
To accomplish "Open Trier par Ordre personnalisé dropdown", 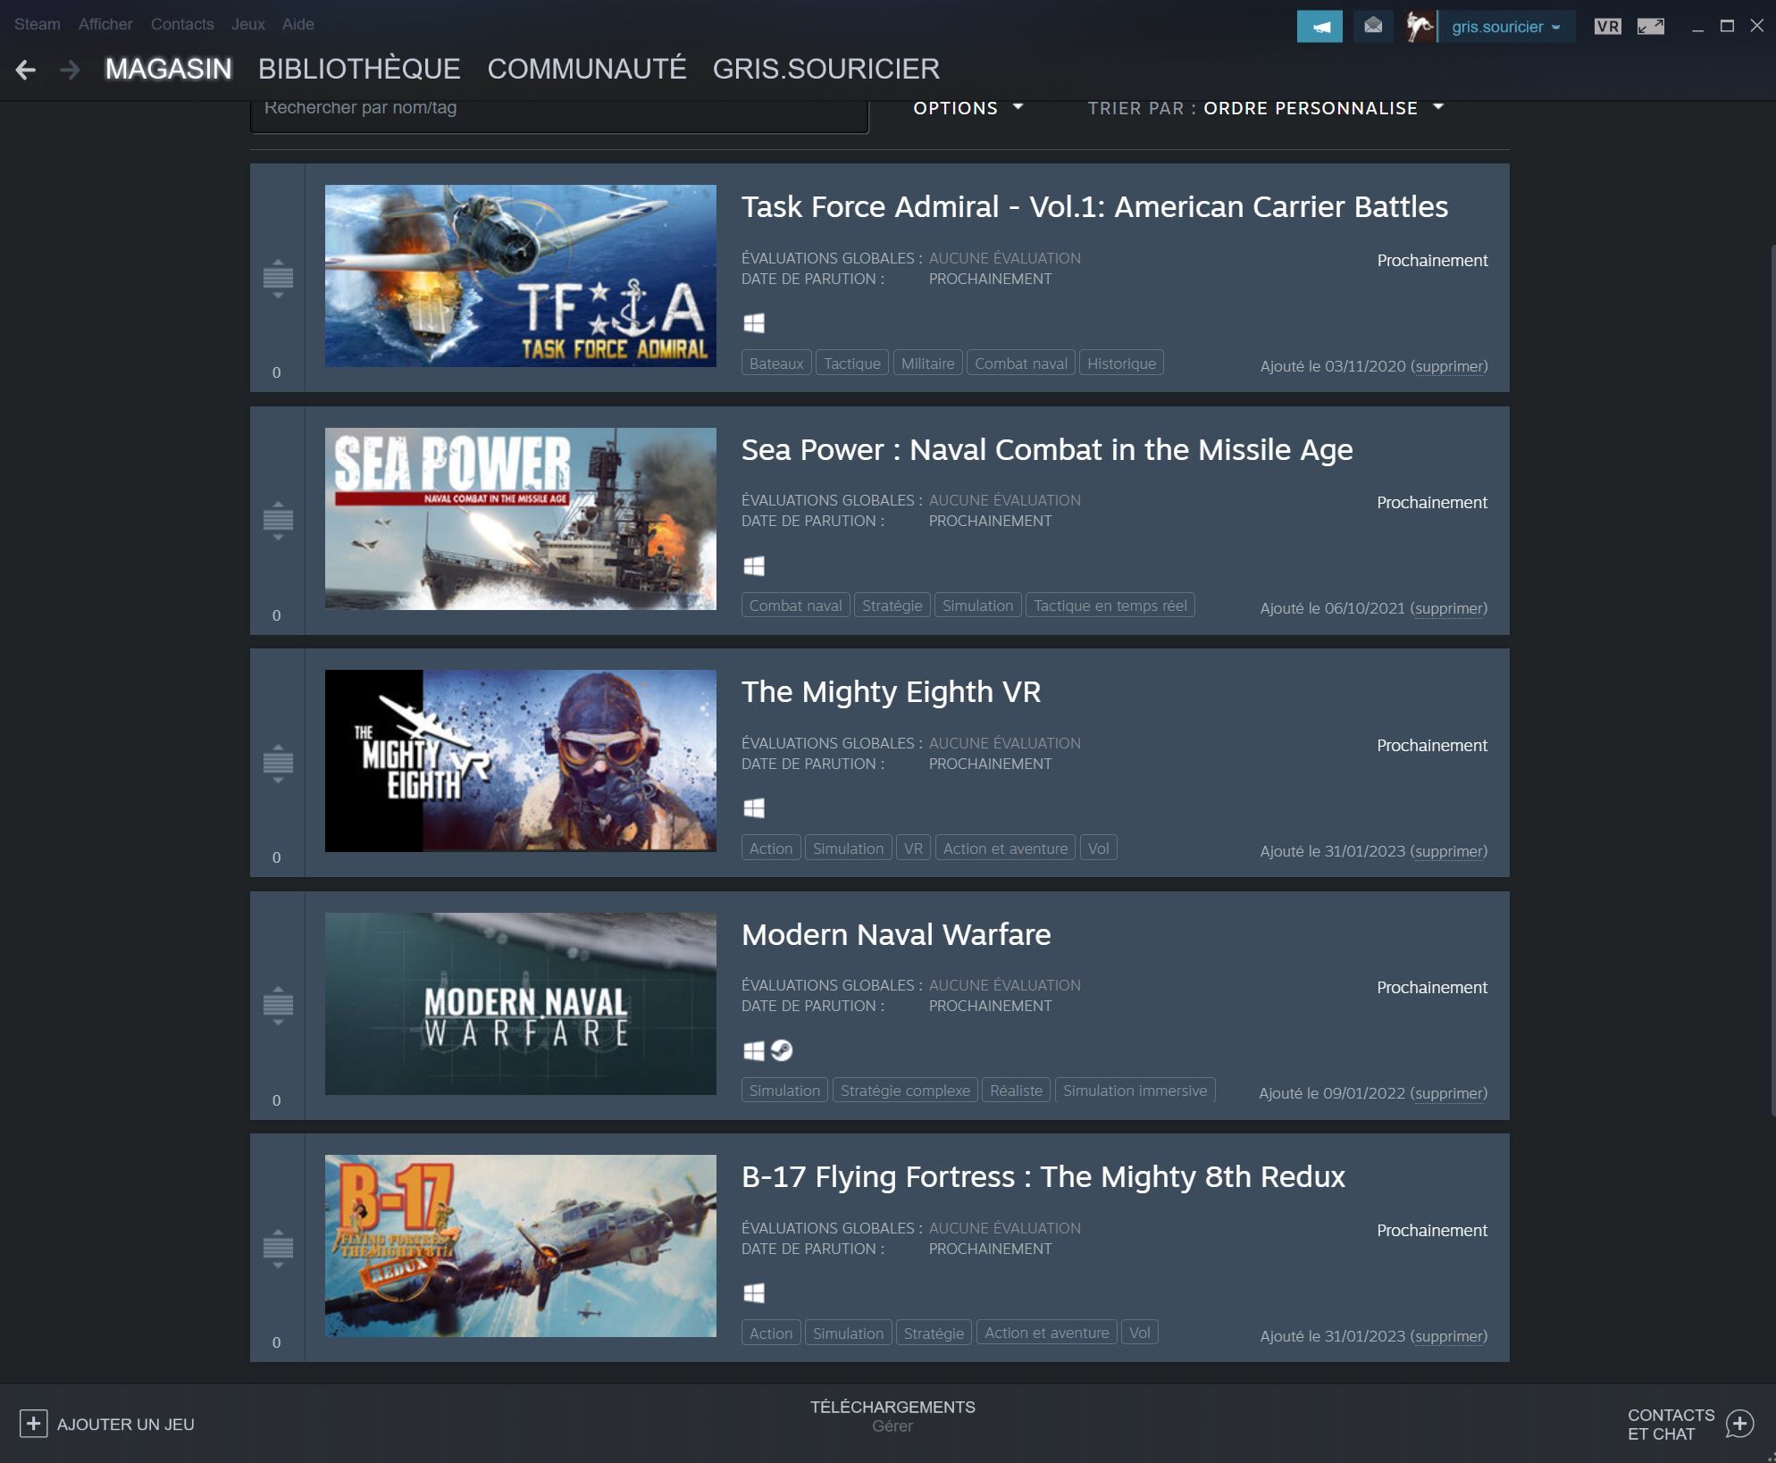I will [1310, 108].
